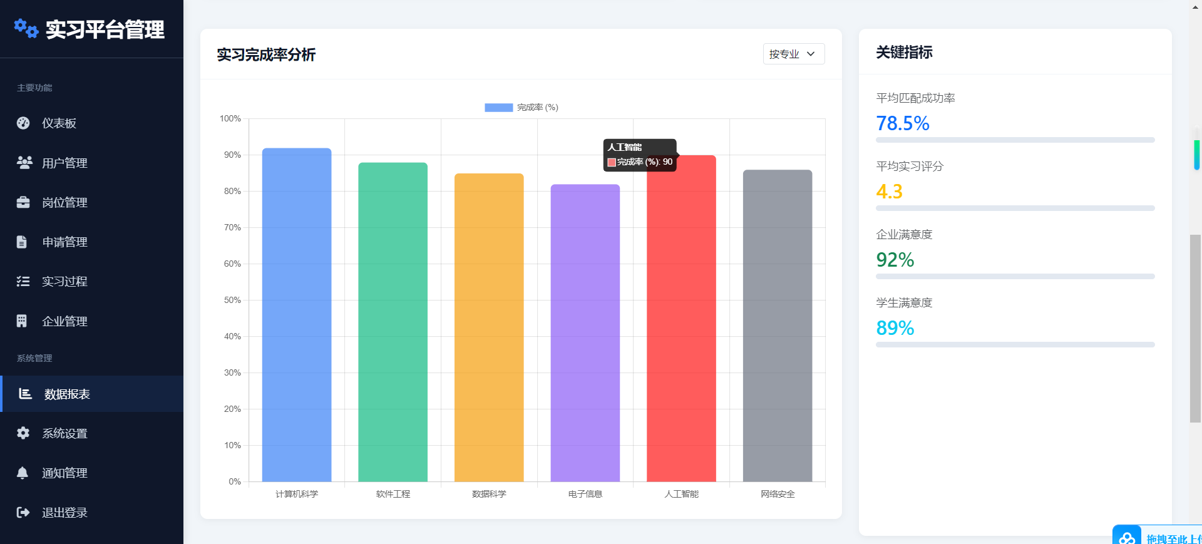The image size is (1202, 544).
Task: Click the 关键指标 heading
Action: [904, 52]
